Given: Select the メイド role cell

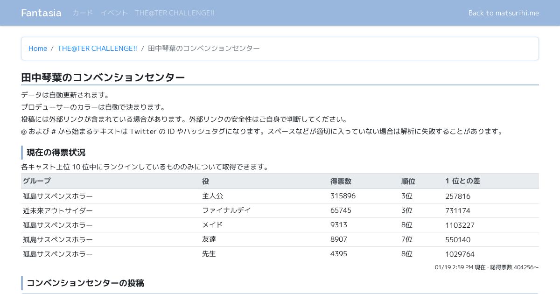Looking at the screenshot, I should point(212,225).
